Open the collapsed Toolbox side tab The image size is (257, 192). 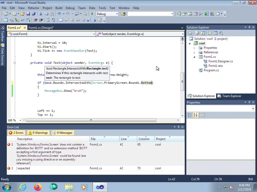(2, 34)
